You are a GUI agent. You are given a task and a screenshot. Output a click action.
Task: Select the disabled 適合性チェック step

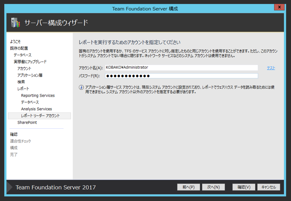[21, 141]
